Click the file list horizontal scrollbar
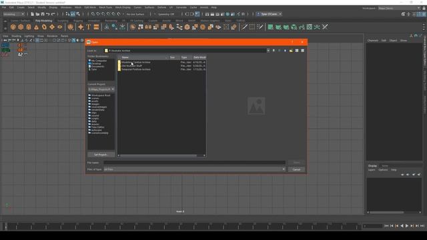Image resolution: width=427 pixels, height=240 pixels. point(158,155)
